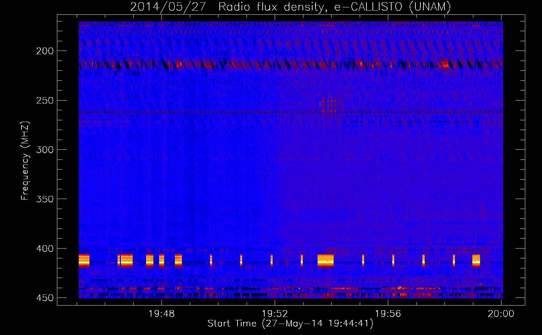Click the 19:52 time tick label
Screen dimensions: 542x335
(x=275, y=314)
